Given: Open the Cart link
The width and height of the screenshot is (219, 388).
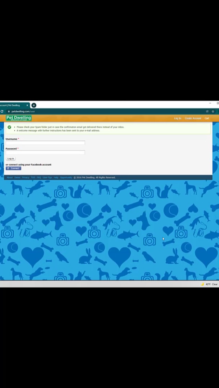Looking at the screenshot, I should click(x=207, y=118).
